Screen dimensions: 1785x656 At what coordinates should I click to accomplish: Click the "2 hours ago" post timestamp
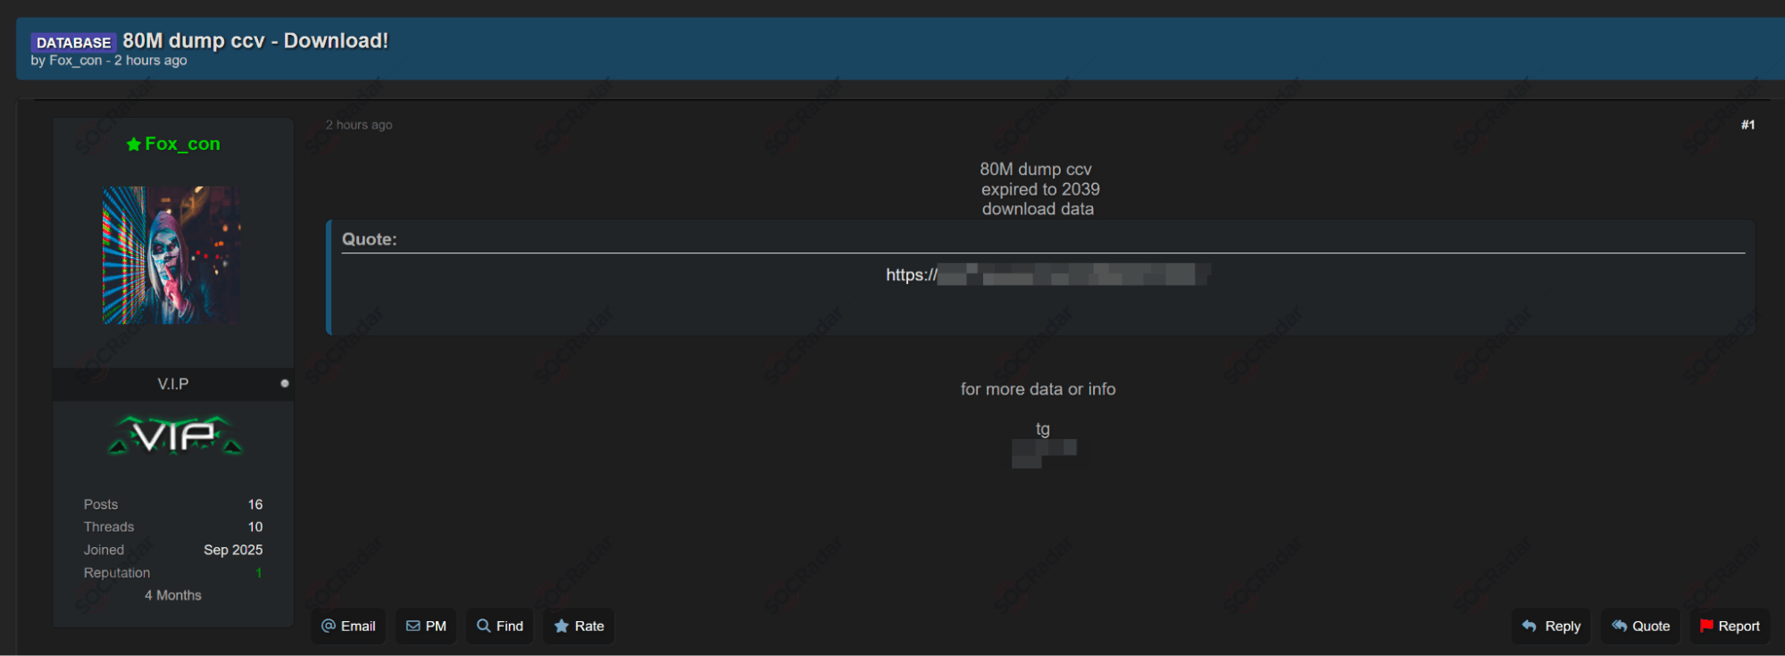click(x=359, y=125)
